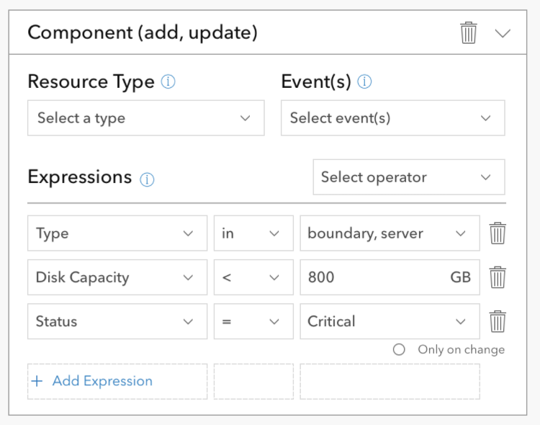Click the Expressions heading

(79, 177)
